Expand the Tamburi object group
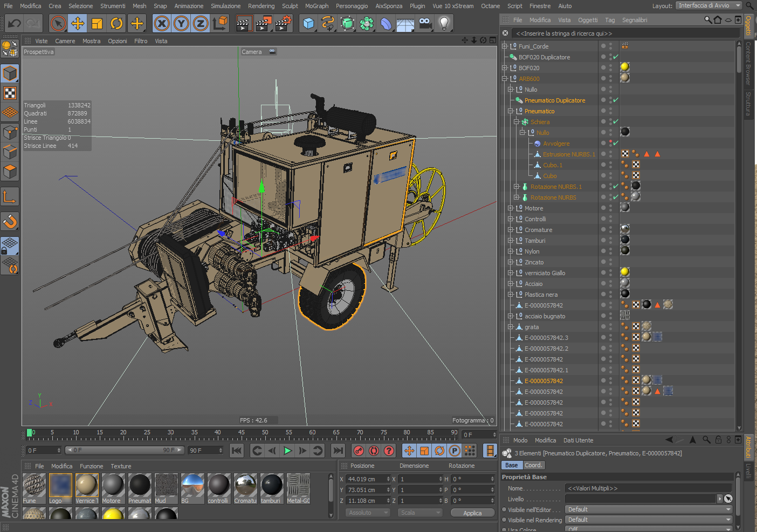 click(x=511, y=241)
